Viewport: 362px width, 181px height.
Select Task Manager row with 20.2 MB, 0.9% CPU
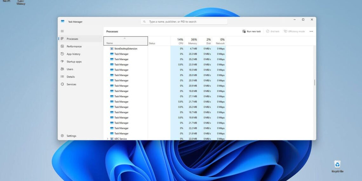coord(164,107)
